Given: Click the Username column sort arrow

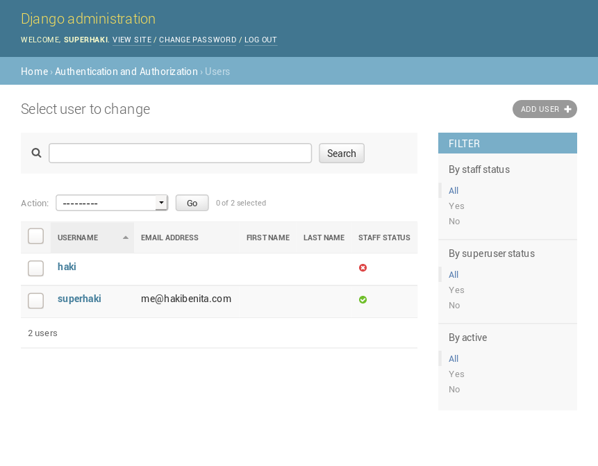Looking at the screenshot, I should (126, 238).
